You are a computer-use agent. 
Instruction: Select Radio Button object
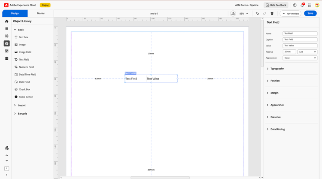click(24, 97)
